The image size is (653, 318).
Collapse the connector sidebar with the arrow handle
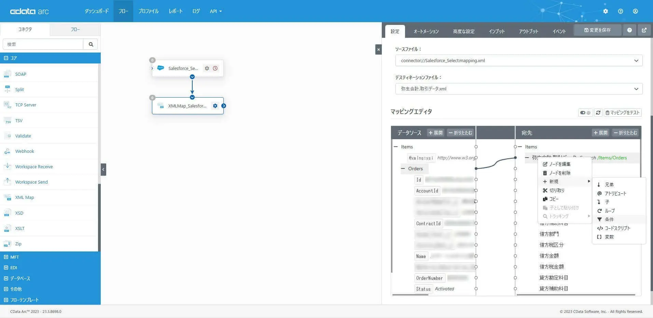tap(103, 170)
